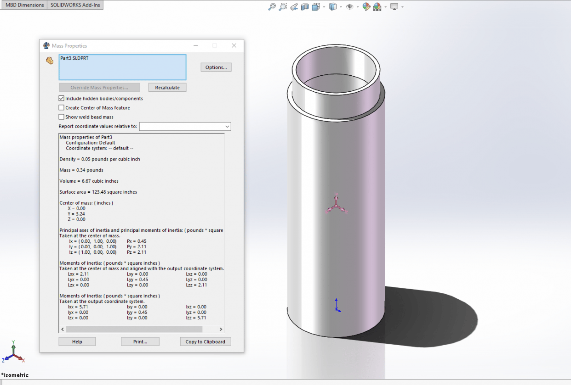Click the Hide/Show Items eye icon
571x385 pixels.
tap(350, 6)
